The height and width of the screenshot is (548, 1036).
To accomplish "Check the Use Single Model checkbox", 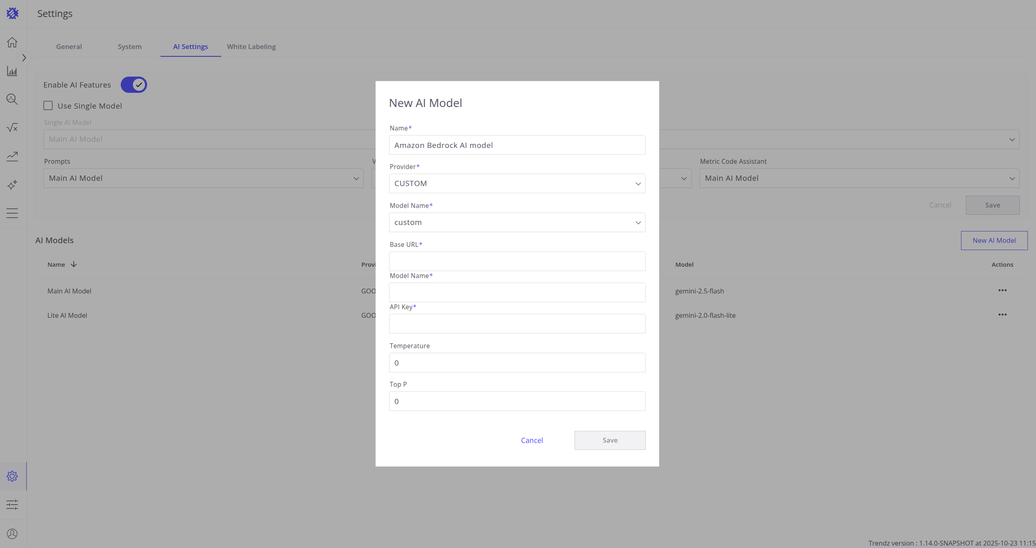I will click(48, 106).
